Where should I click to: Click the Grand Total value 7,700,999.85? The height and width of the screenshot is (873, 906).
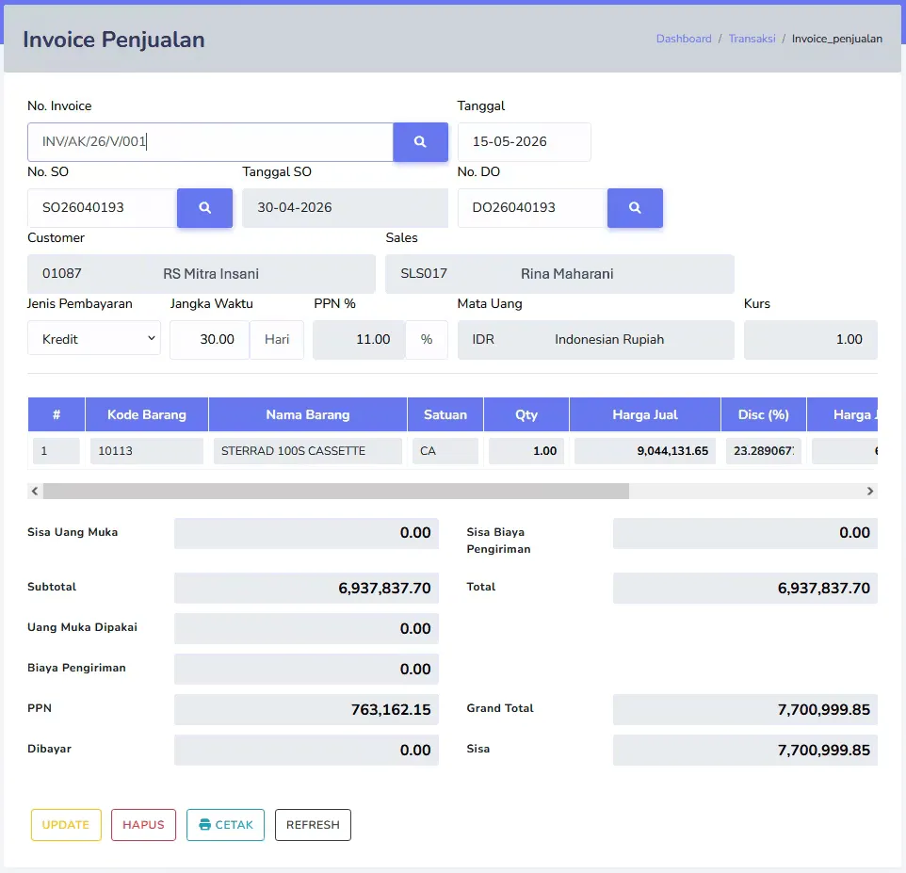point(745,709)
